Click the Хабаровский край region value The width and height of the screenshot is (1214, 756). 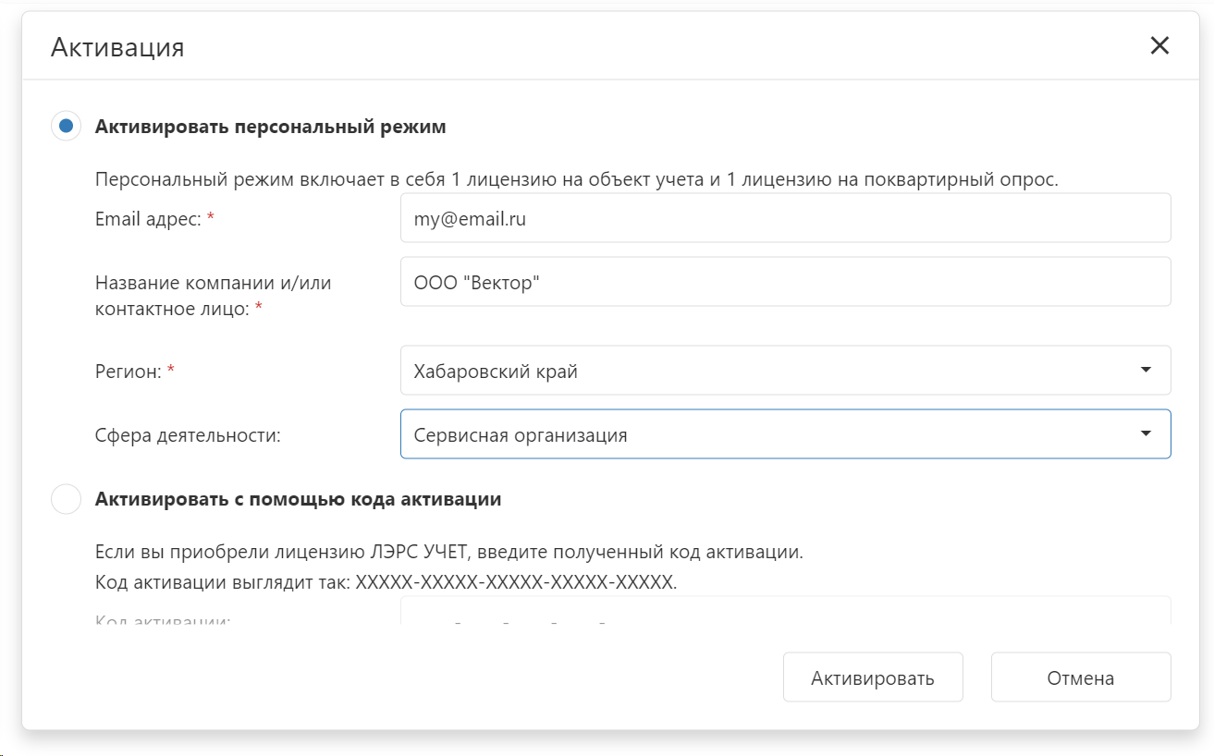click(497, 372)
